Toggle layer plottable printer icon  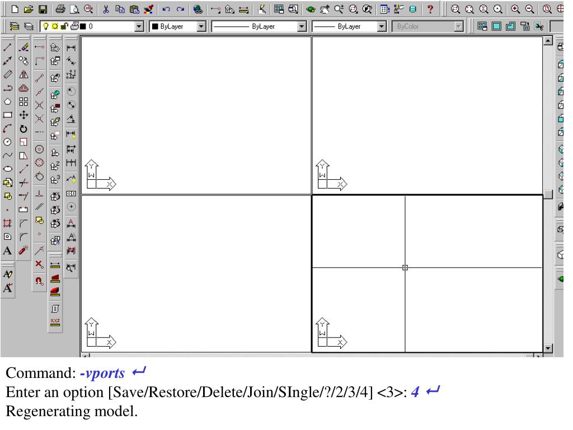pos(74,26)
